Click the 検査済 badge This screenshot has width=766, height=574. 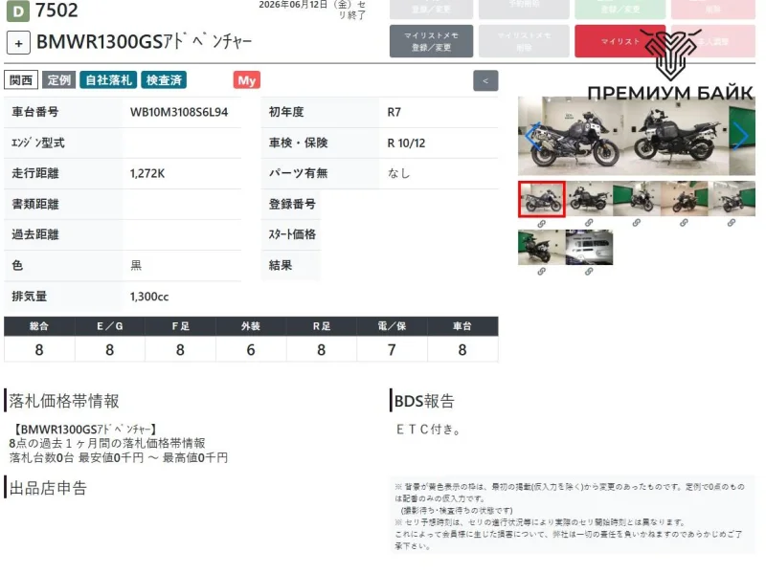tap(164, 80)
